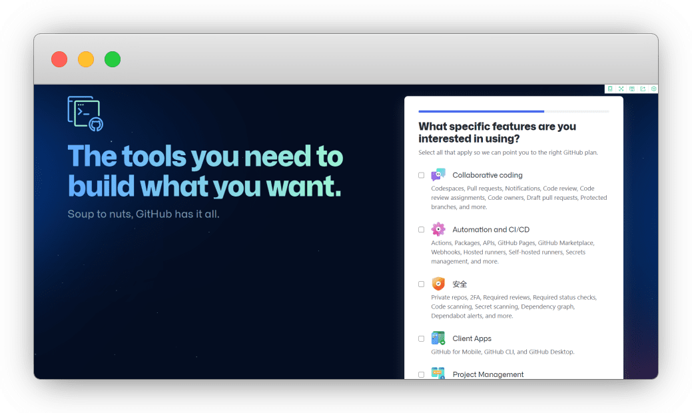This screenshot has width=692, height=413.
Task: Click the Collaborative coding chat icon
Action: tap(438, 175)
